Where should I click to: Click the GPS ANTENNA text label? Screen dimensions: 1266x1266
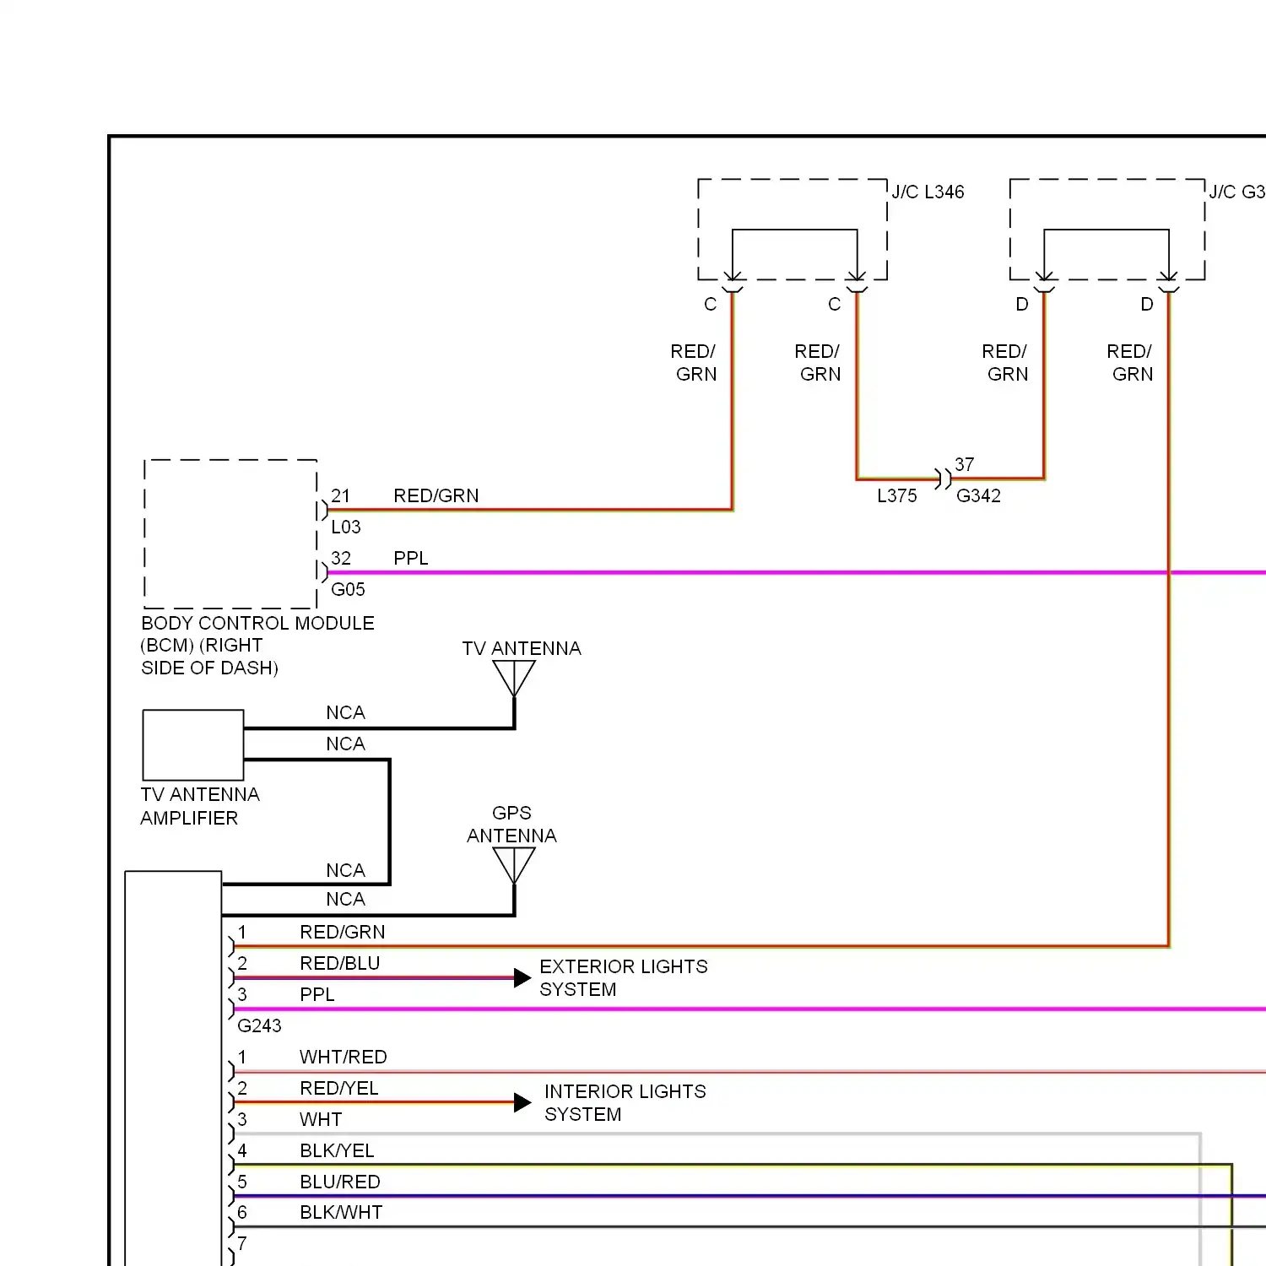tap(512, 825)
